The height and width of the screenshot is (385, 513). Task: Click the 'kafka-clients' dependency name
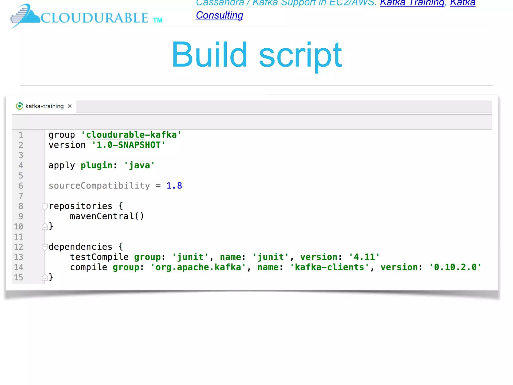click(329, 267)
